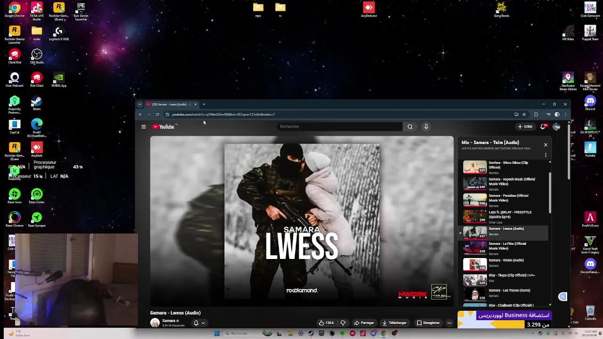Open Epic Games Launcher desktop icon
The height and width of the screenshot is (339, 603).
coord(81,12)
